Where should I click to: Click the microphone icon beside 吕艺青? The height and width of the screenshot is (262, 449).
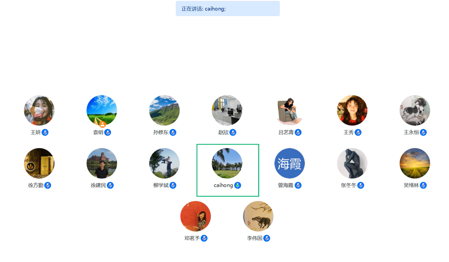298,133
